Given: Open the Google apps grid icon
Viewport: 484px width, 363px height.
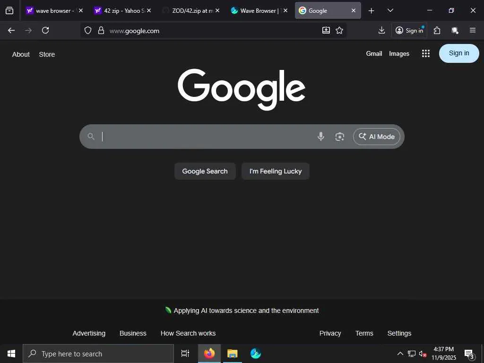Looking at the screenshot, I should [x=426, y=53].
